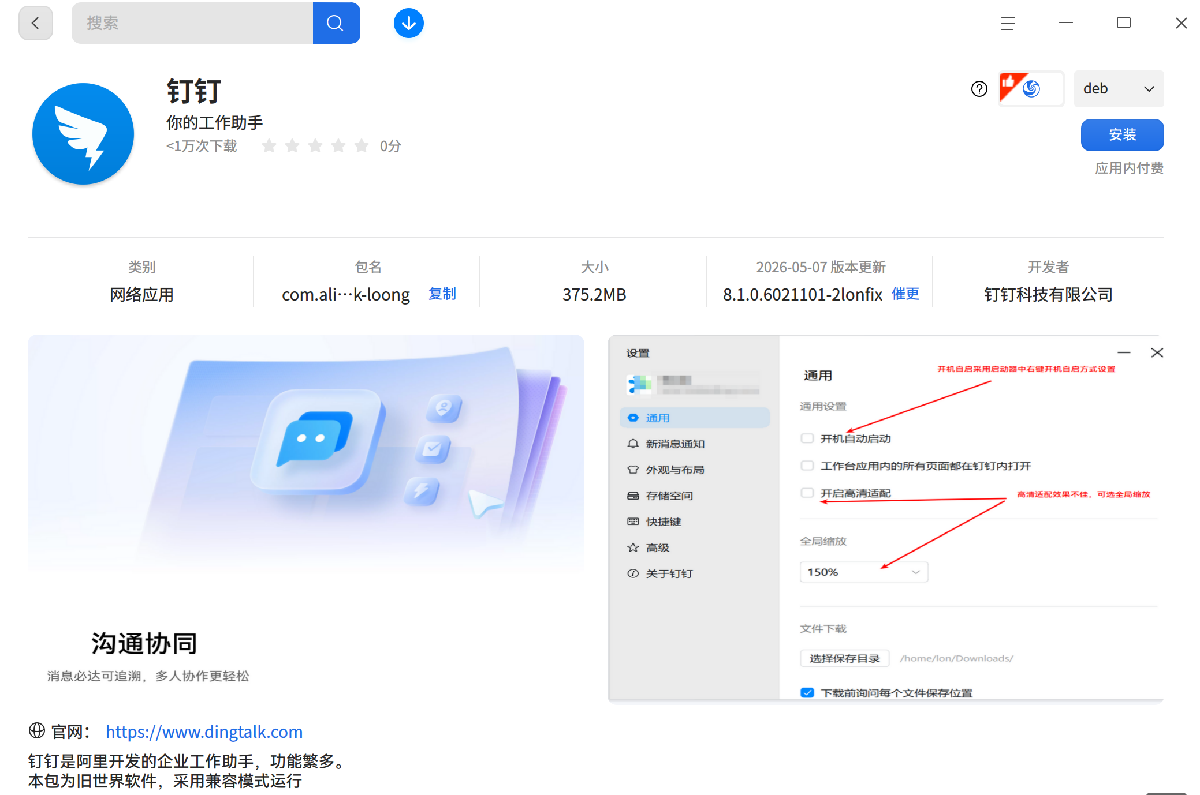This screenshot has width=1200, height=795.
Task: Click the 375.2MB size value
Action: click(x=594, y=294)
